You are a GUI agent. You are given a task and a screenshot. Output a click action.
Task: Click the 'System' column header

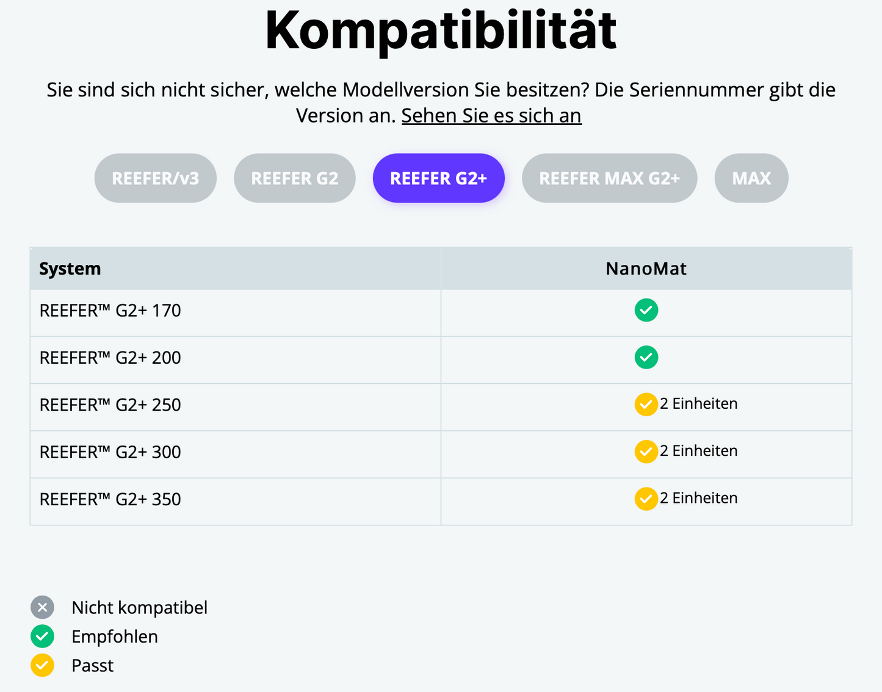pos(70,269)
